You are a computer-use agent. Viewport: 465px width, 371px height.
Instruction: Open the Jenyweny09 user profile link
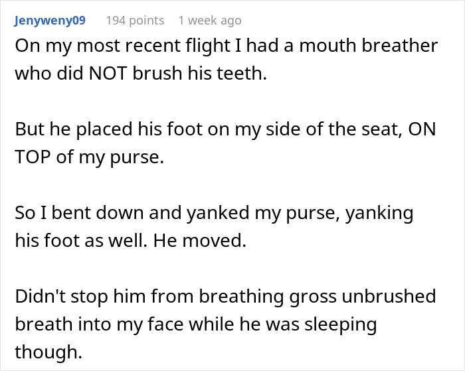[x=50, y=21]
